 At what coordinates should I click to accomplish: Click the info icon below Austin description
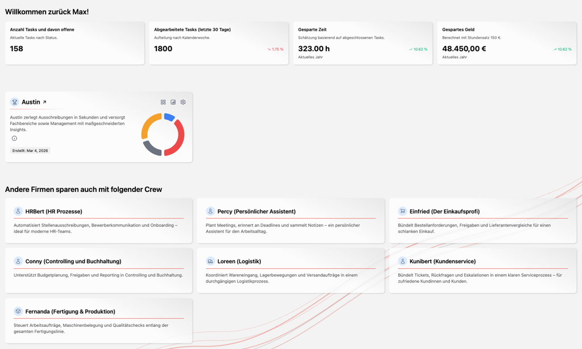[x=14, y=138]
